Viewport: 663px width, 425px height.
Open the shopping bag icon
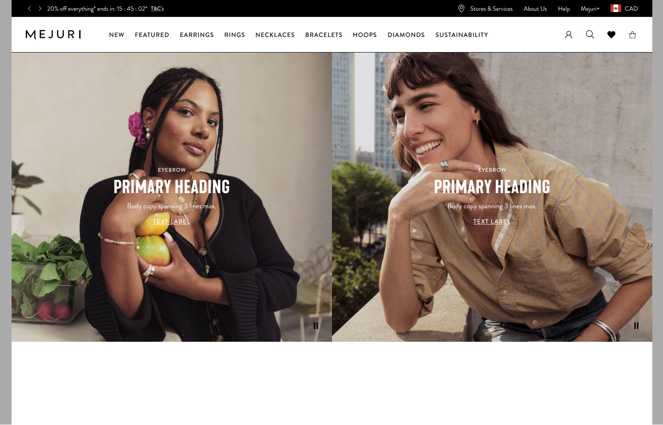[x=632, y=35]
